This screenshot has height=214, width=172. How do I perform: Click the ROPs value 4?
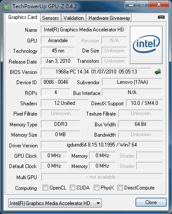[55, 92]
